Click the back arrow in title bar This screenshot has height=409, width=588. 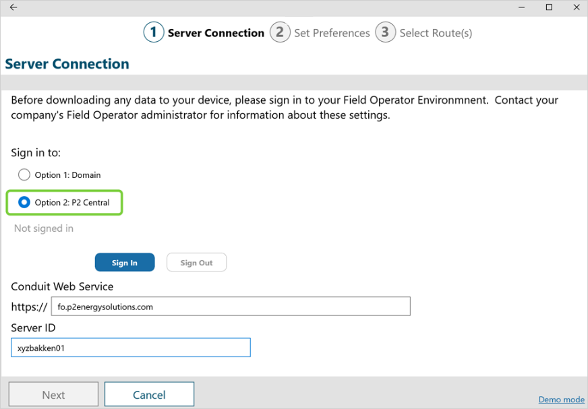(x=13, y=7)
